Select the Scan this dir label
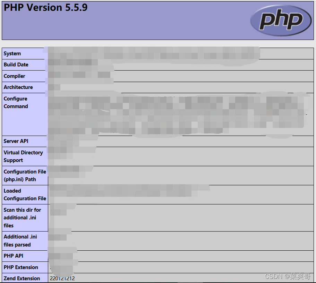 click(x=22, y=218)
